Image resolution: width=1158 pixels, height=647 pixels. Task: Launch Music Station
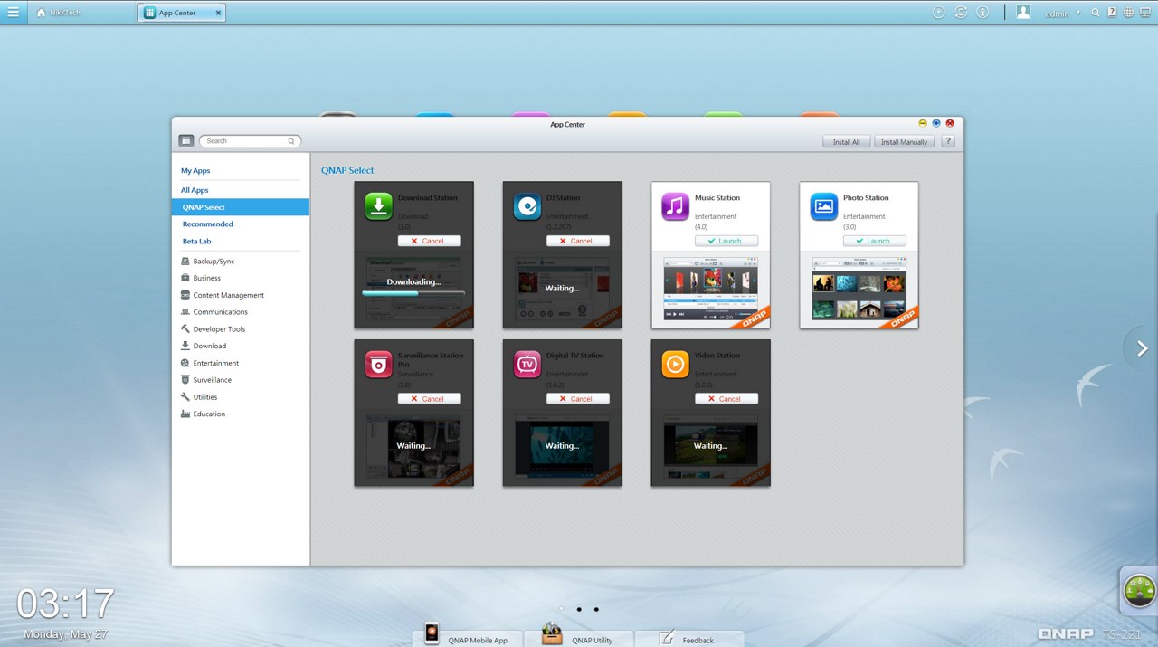click(x=726, y=241)
